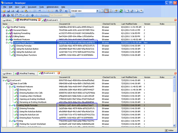Click the Print Preview toolbar icon
The height and width of the screenshot is (133, 178).
click(x=13, y=11)
